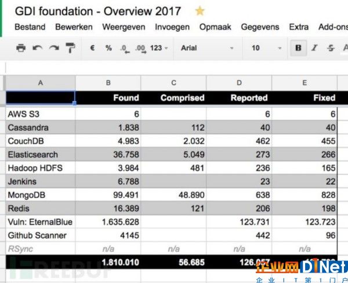The height and width of the screenshot is (283, 348).
Task: Select cell with value 99.491
Action: click(108, 195)
